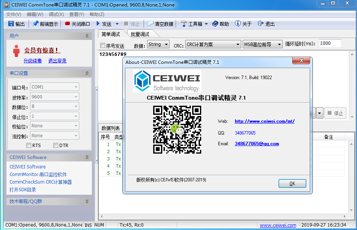Collapse the 用户 panel
Screen dimensions: 357x230
pos(87,36)
